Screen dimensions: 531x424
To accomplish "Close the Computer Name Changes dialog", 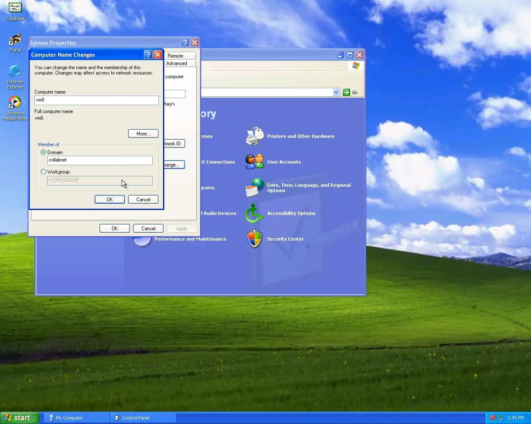I will pyautogui.click(x=158, y=55).
